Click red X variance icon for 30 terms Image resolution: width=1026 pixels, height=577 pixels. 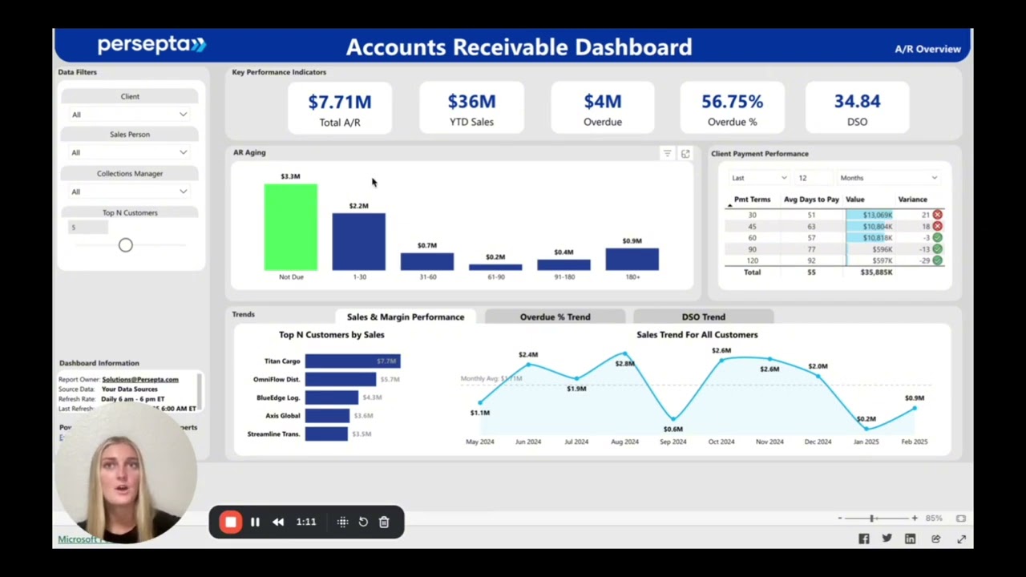pos(937,215)
